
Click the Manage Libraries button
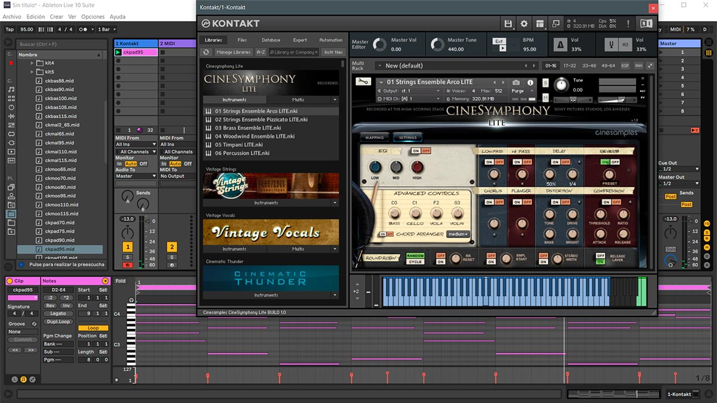[234, 53]
